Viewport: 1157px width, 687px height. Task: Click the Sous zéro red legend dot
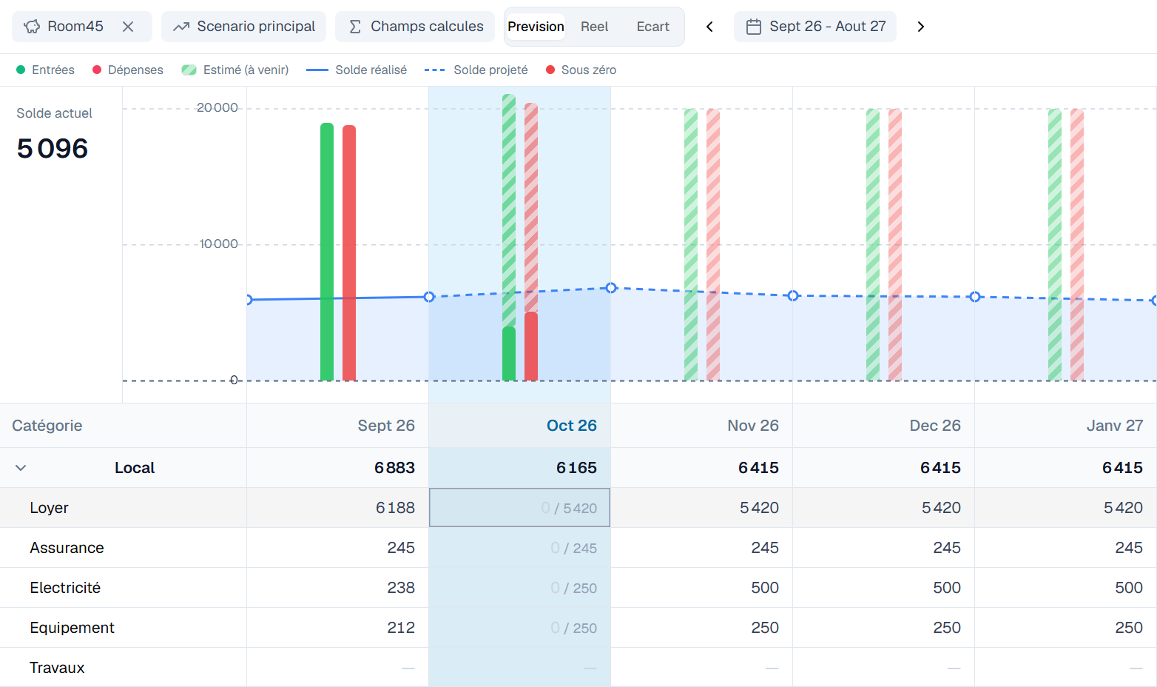click(x=550, y=70)
